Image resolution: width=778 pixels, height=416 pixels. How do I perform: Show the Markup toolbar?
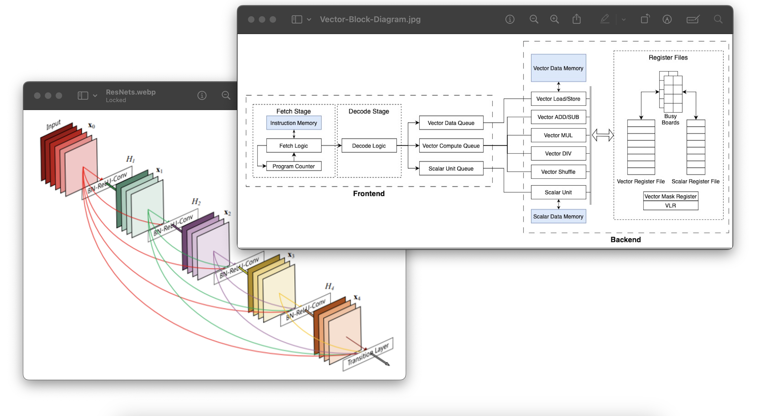tap(667, 20)
